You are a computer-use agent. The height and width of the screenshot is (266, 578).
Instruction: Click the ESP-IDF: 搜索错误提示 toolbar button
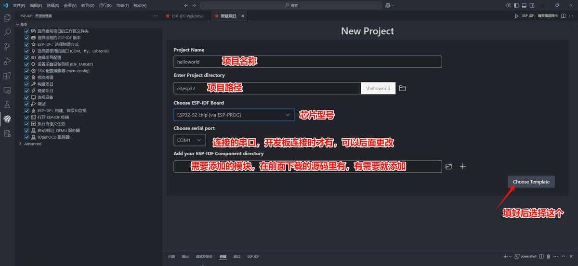click(x=540, y=16)
